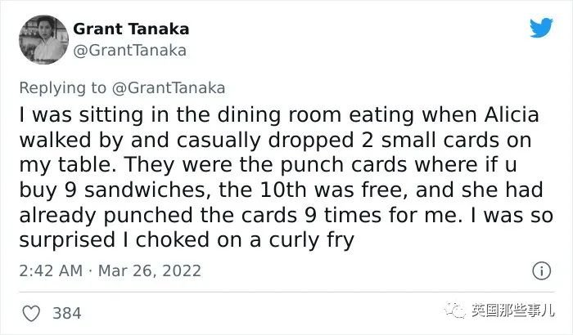573x335 pixels.
Task: Click the 2:42 AM timestamp
Action: tap(51, 270)
